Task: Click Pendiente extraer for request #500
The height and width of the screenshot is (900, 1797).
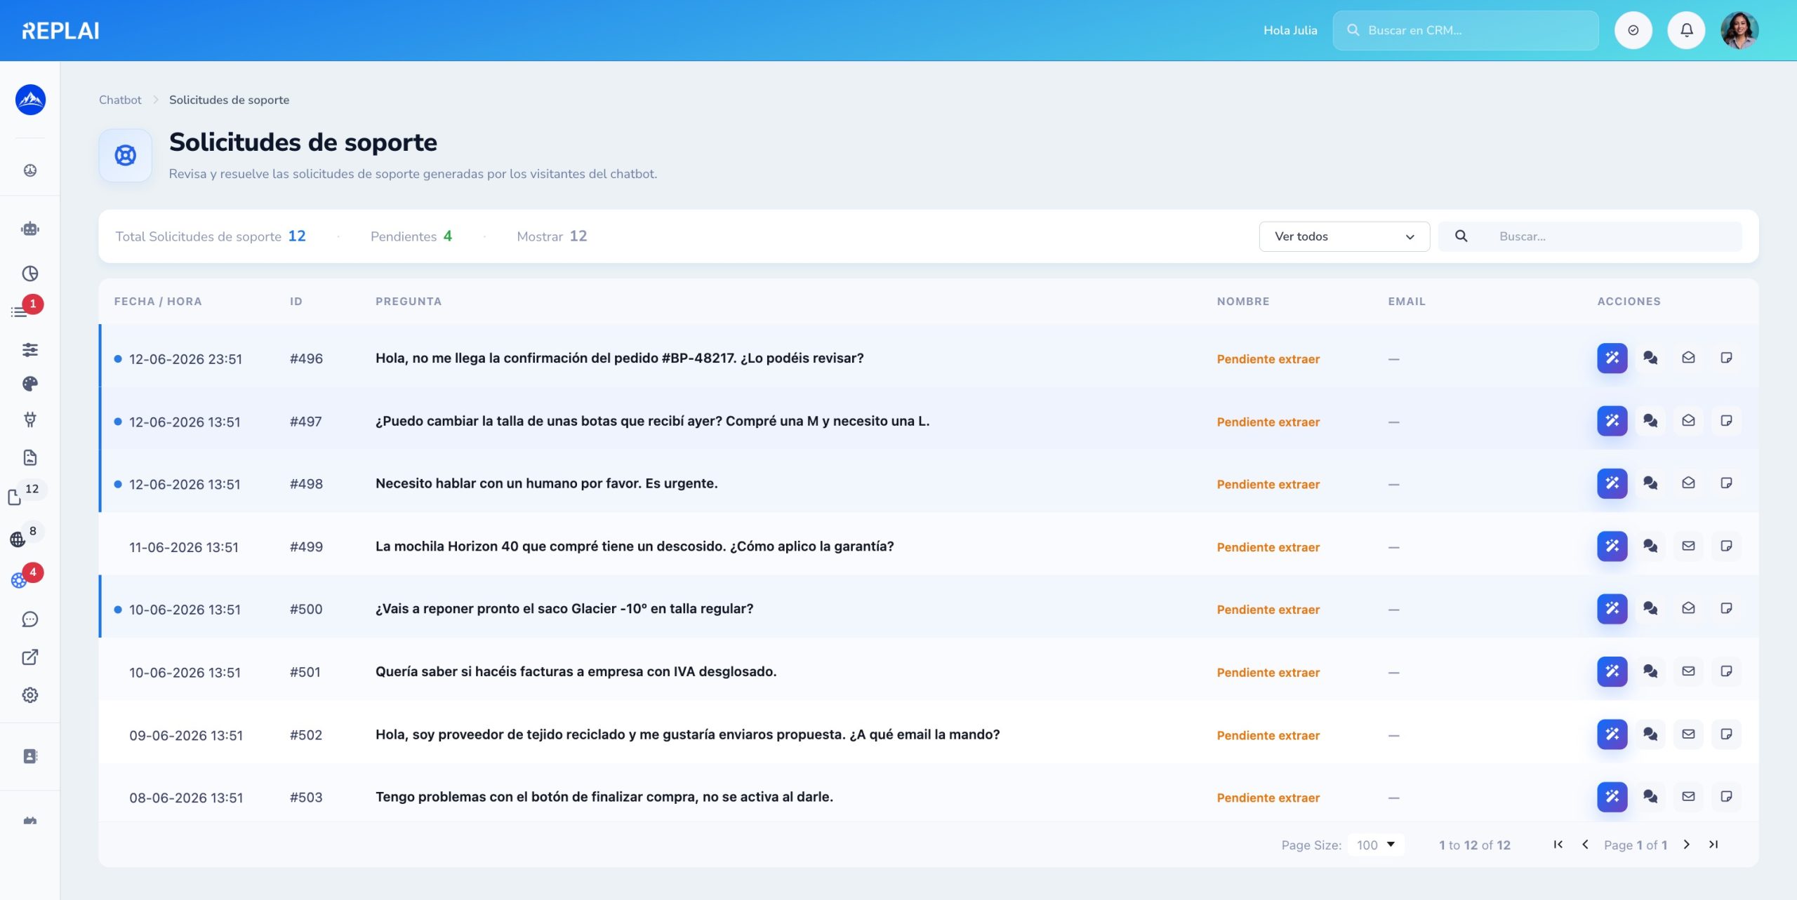Action: [x=1268, y=610]
